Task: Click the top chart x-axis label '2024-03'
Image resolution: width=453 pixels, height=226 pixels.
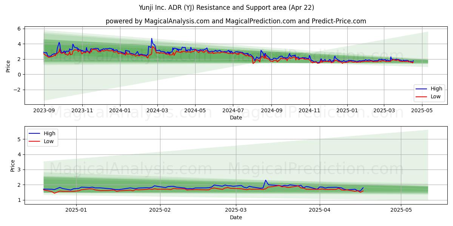Action: point(157,111)
